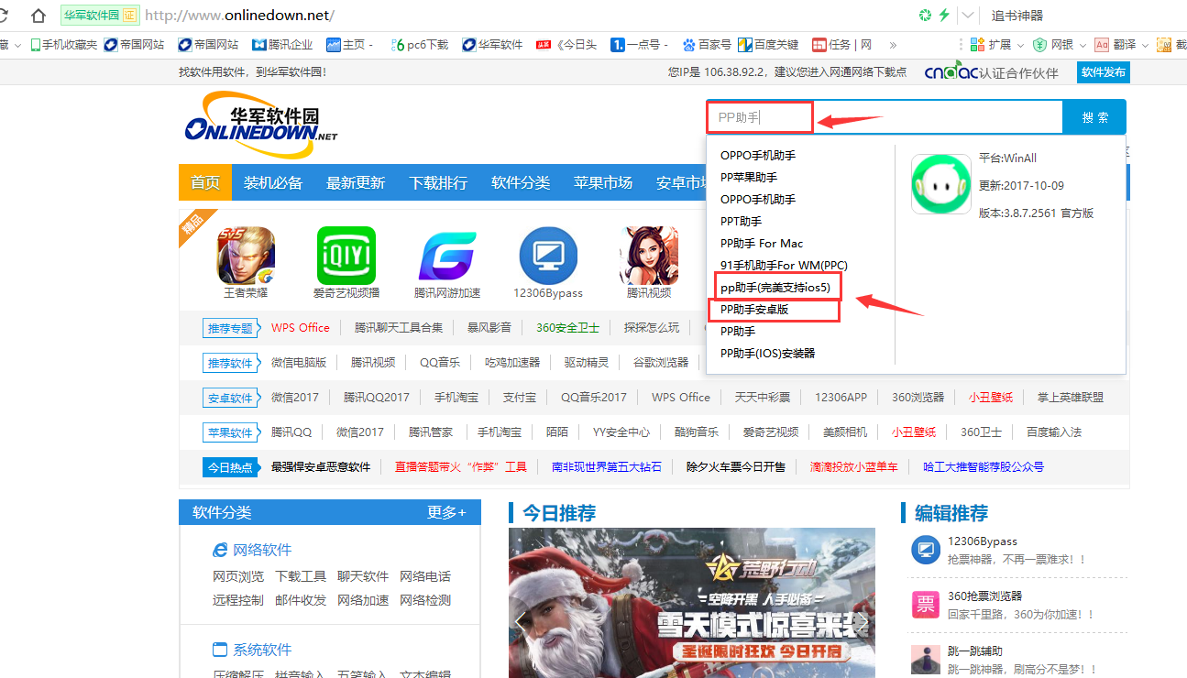Image resolution: width=1187 pixels, height=678 pixels.
Task: Open the WPS Office recommended link
Action: [301, 327]
